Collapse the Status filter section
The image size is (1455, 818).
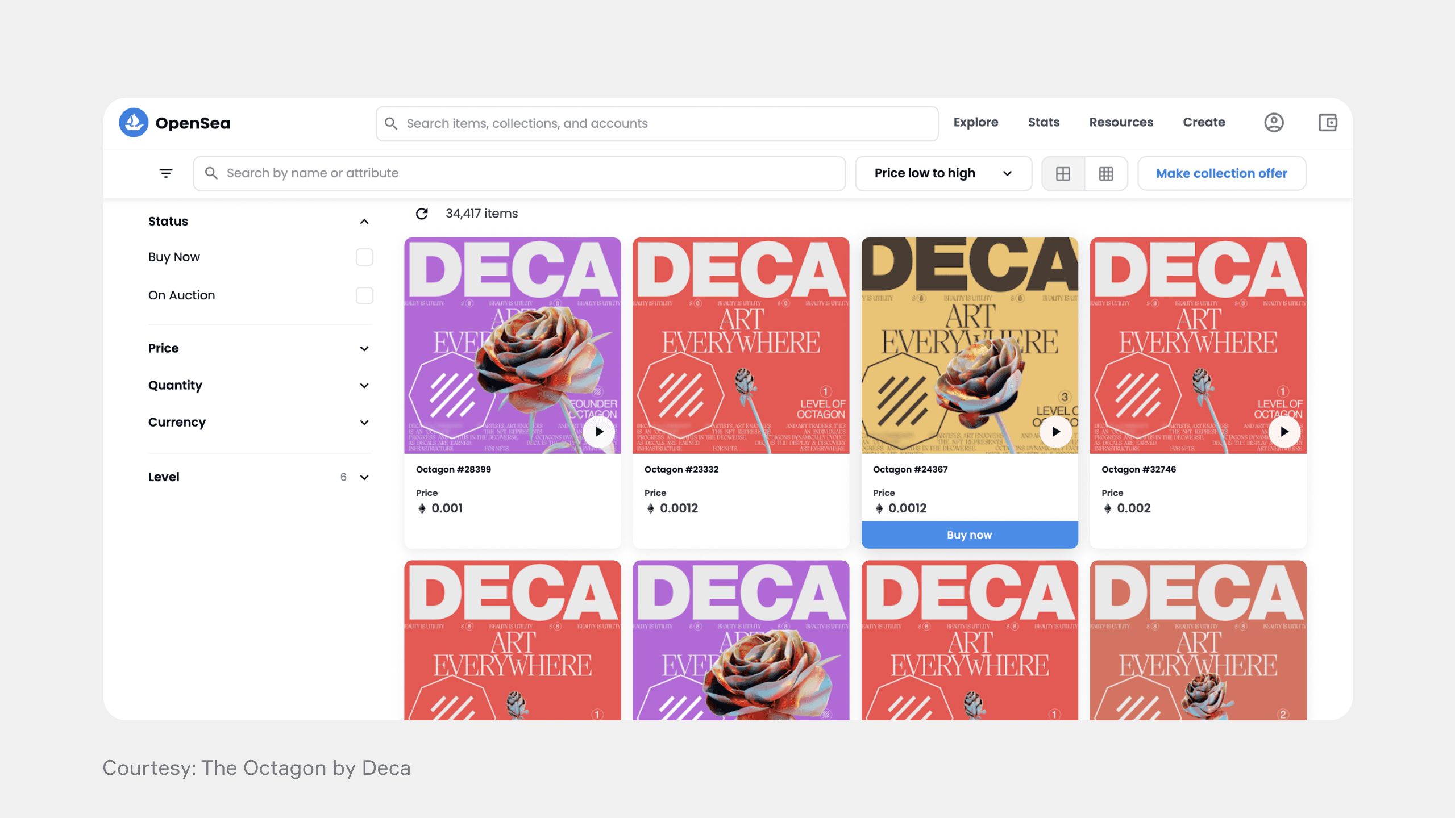[x=364, y=222]
